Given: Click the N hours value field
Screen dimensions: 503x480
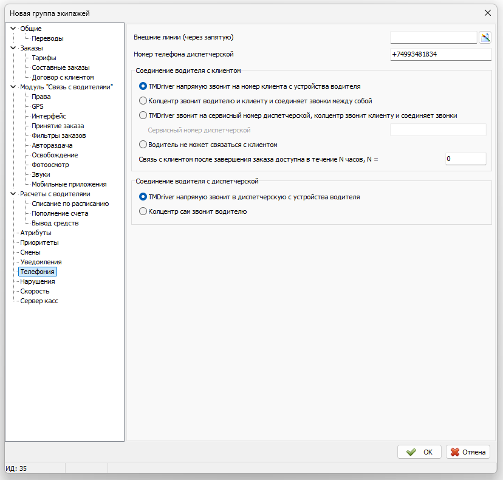Looking at the screenshot, I should (x=466, y=159).
